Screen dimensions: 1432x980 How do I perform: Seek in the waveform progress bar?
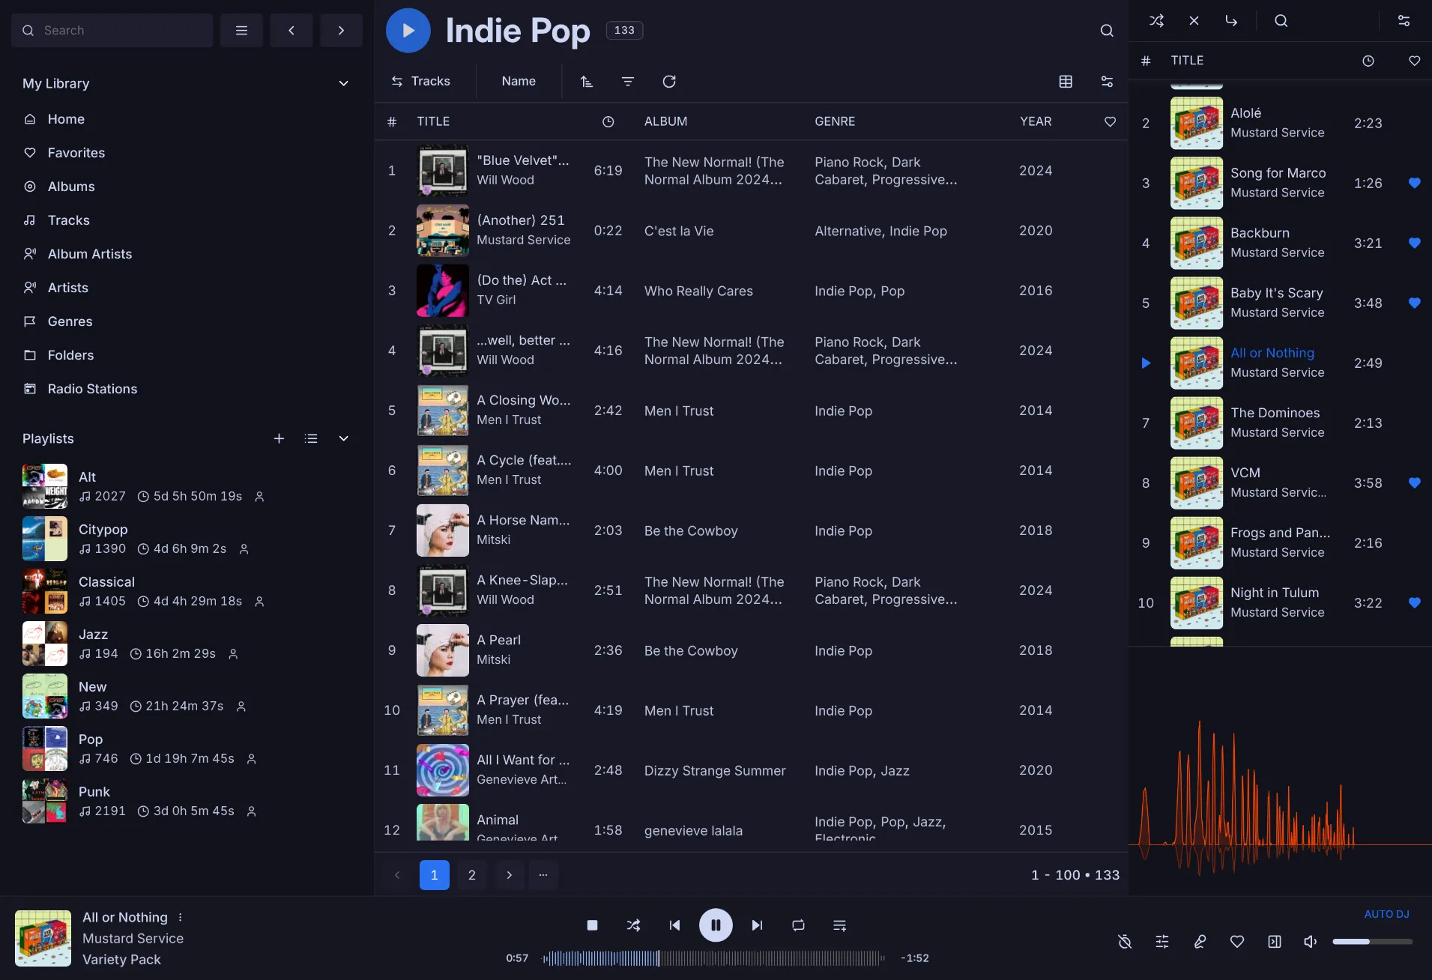tap(713, 958)
